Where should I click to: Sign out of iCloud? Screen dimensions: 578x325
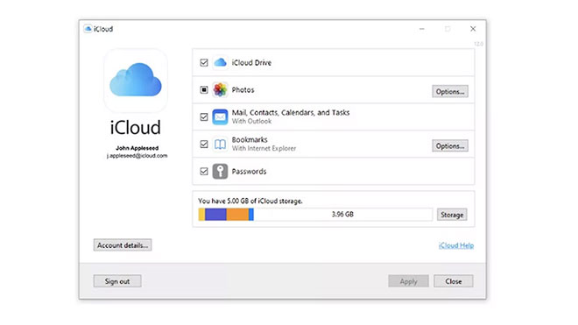pos(117,281)
